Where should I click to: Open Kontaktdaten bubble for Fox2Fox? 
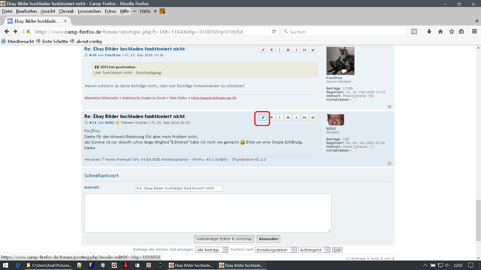pyautogui.click(x=354, y=100)
